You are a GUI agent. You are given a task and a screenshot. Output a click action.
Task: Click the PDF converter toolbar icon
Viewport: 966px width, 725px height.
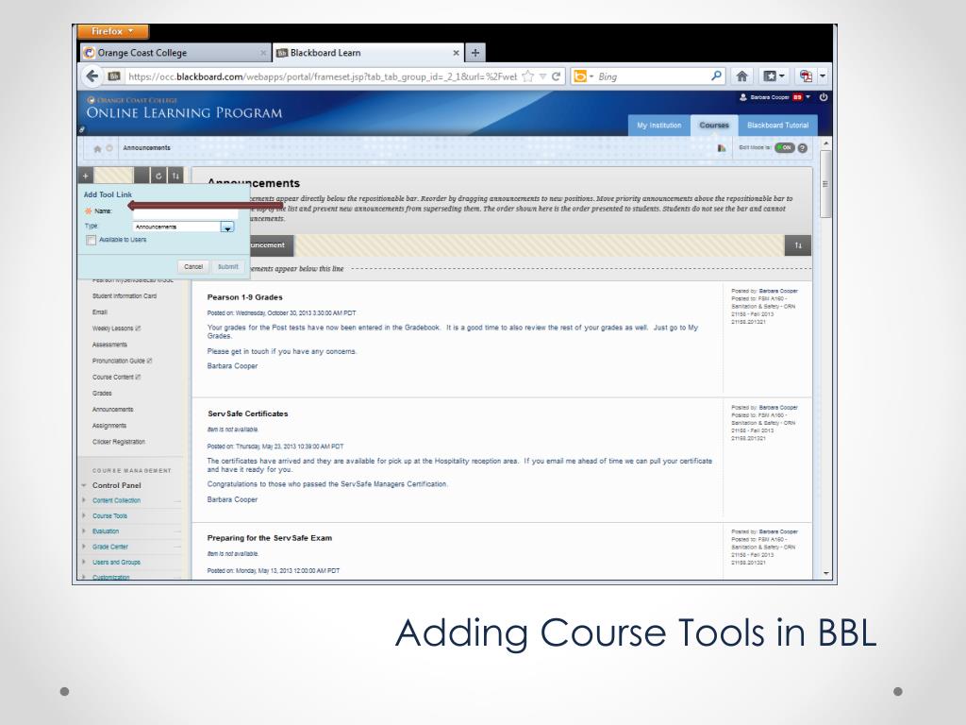pos(806,76)
